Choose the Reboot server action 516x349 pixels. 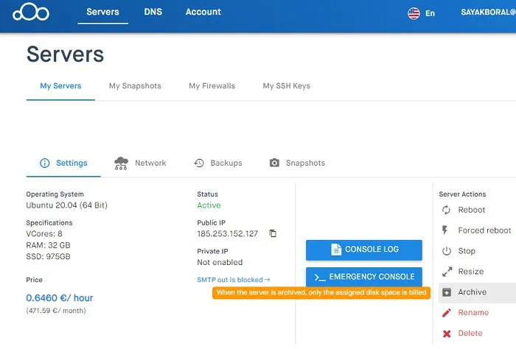point(472,210)
